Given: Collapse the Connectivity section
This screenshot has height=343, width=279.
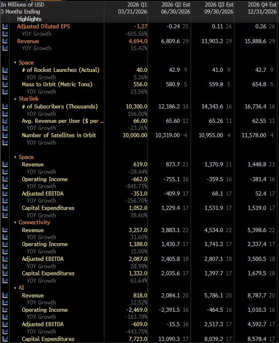Looking at the screenshot, I should [x=15, y=223].
